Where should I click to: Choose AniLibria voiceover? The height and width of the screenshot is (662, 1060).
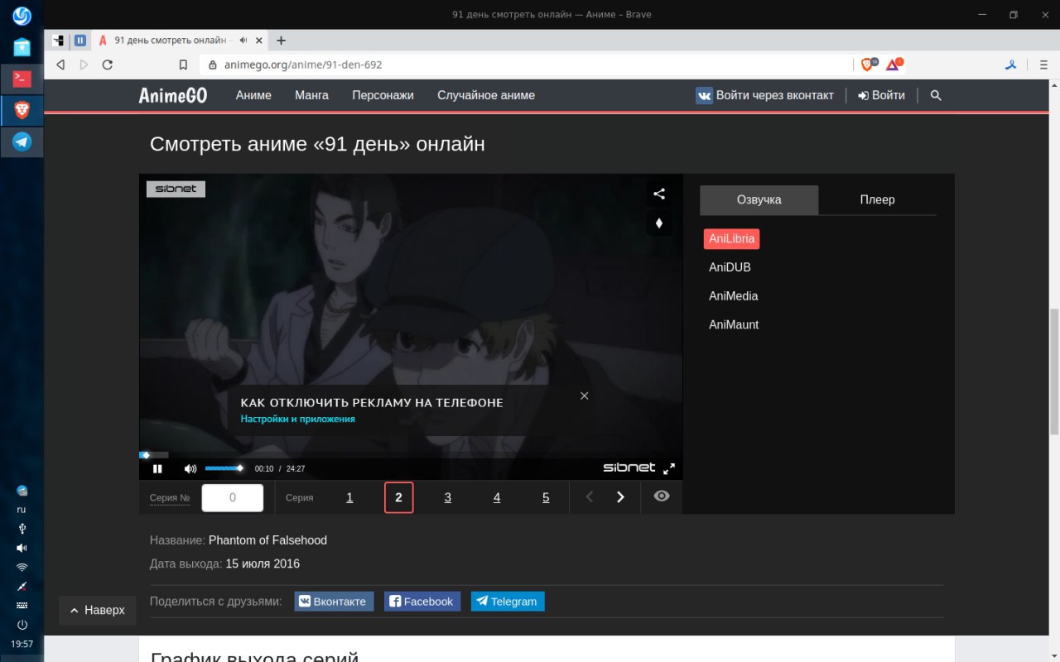pos(732,238)
